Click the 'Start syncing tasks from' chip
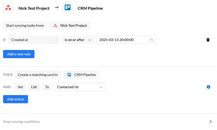 (25, 26)
